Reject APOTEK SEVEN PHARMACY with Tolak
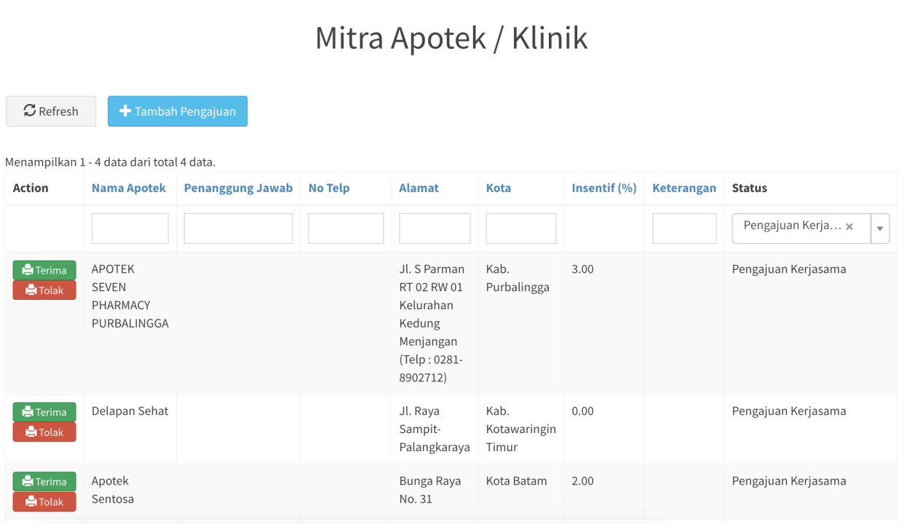 [44, 290]
